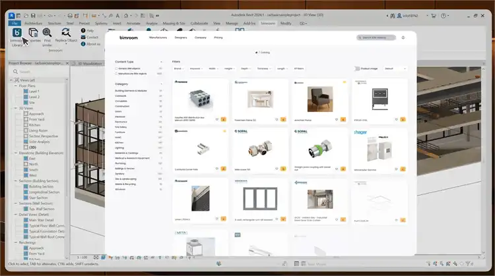Open Designers in bimroom navigation

(x=181, y=38)
